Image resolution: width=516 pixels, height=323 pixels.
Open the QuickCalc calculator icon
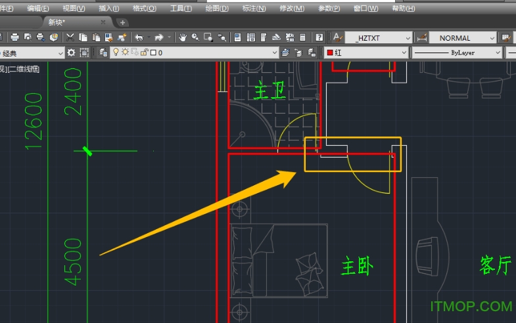[302, 37]
